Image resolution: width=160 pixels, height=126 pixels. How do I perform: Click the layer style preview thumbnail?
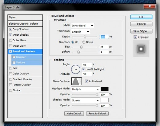click(141, 49)
